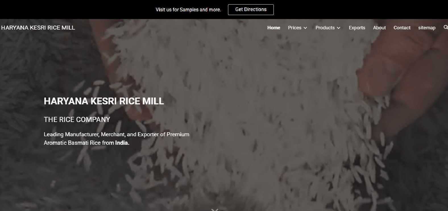Viewport: 448px width, 211px height.
Task: Open the Products menu item
Action: click(325, 28)
